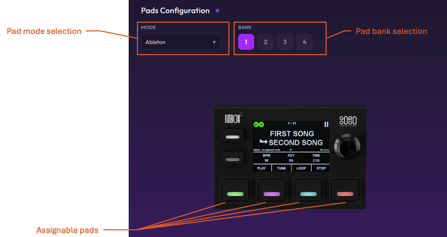Click the green assignable pad
The width and height of the screenshot is (447, 237).
click(235, 190)
